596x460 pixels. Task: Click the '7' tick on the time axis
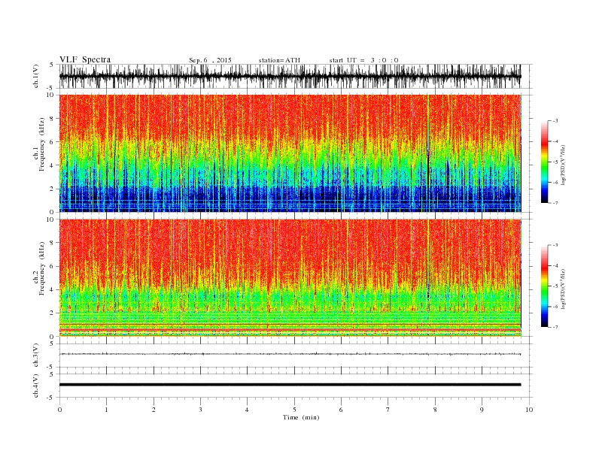[x=388, y=410]
